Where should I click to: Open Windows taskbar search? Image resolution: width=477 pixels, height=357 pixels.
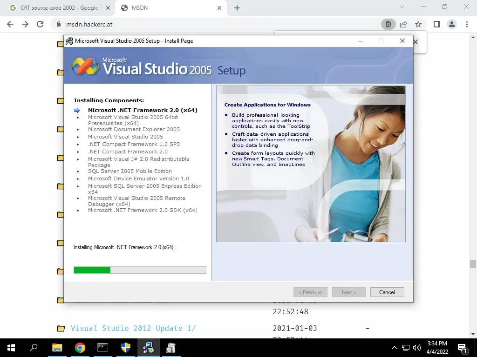click(34, 348)
